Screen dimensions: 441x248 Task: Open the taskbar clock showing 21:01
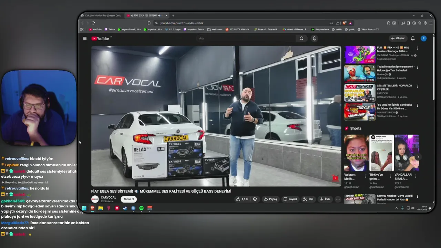tap(422, 208)
